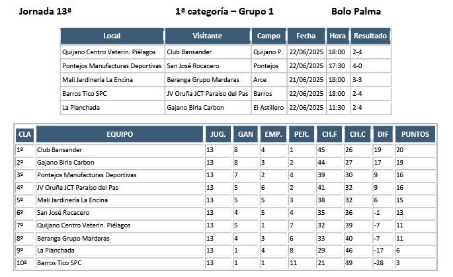Select San José Rocacero in standings
The image size is (453, 277).
[x=63, y=213]
